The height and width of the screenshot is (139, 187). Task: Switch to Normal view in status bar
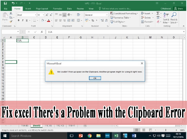137,130
